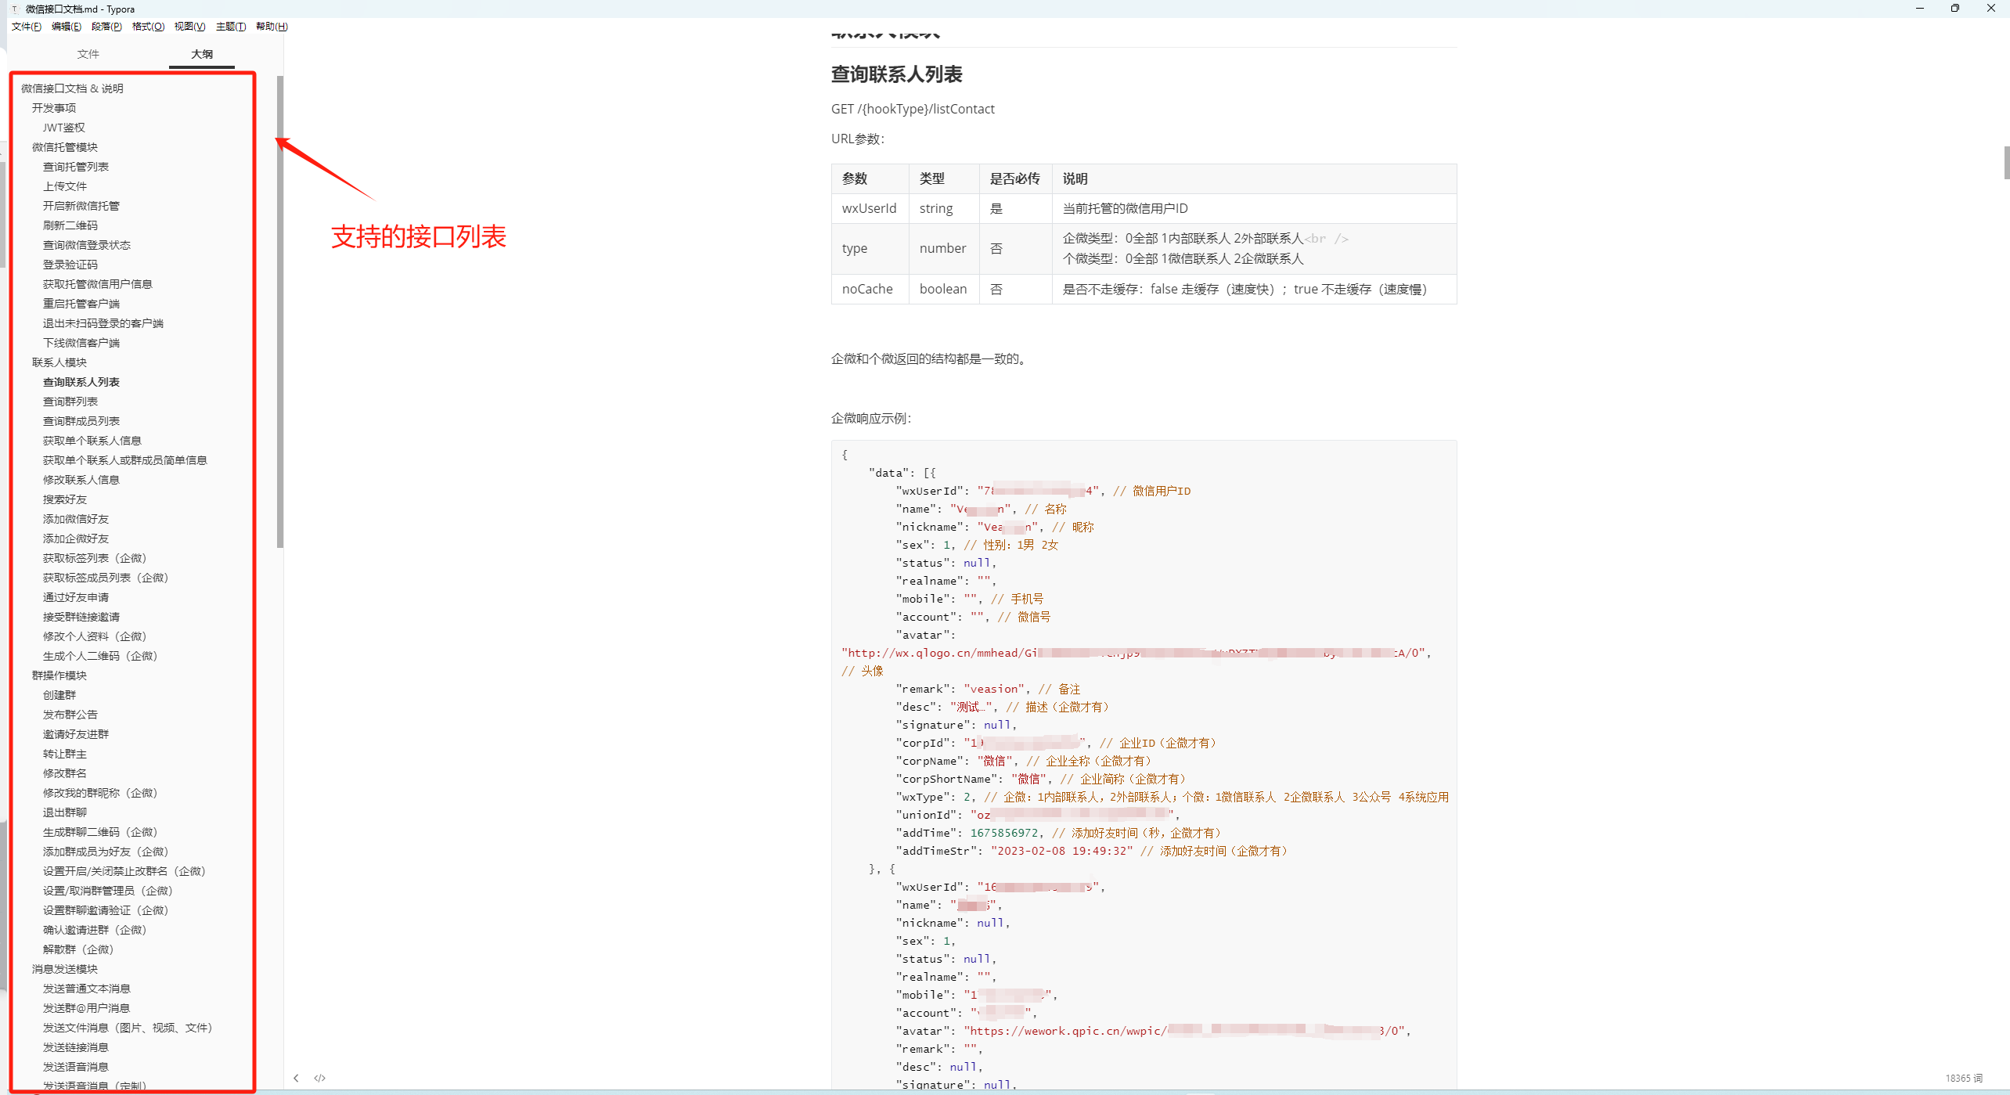Select 微信托管模块 heading in outline
Viewport: 2010px width, 1095px height.
(x=64, y=147)
